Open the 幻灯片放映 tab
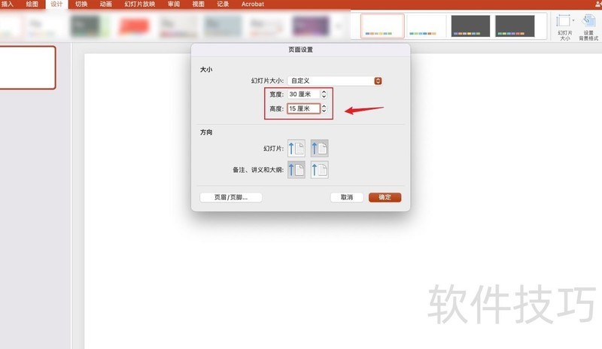 click(x=140, y=5)
